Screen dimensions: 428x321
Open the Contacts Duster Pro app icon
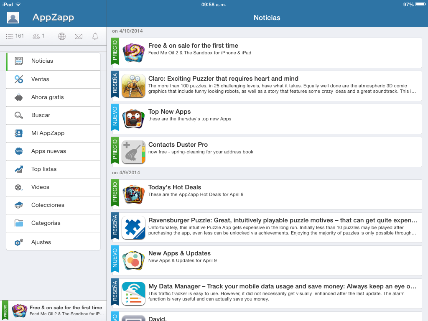[x=133, y=152]
